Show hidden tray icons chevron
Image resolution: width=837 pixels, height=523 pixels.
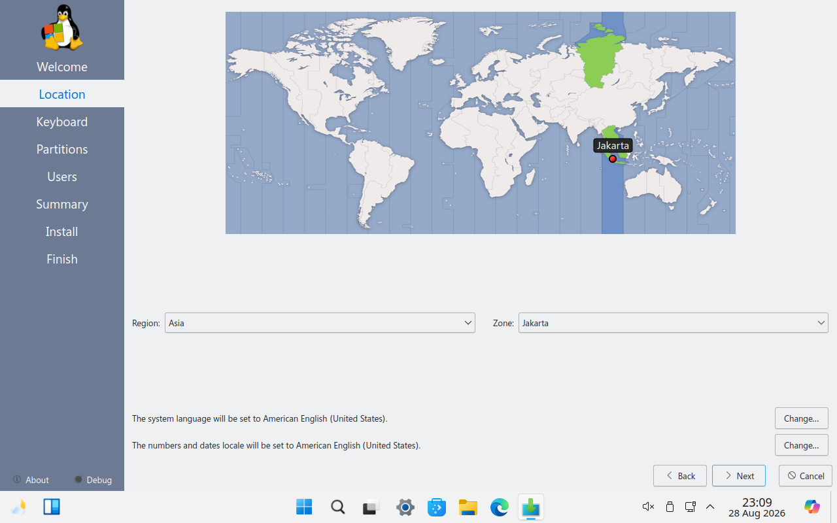coord(710,507)
